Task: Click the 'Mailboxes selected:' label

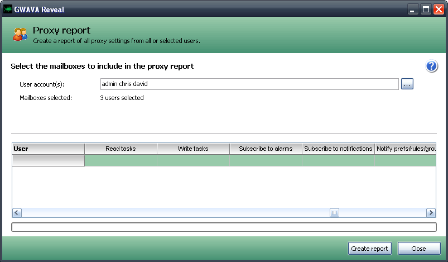Action: pos(46,98)
